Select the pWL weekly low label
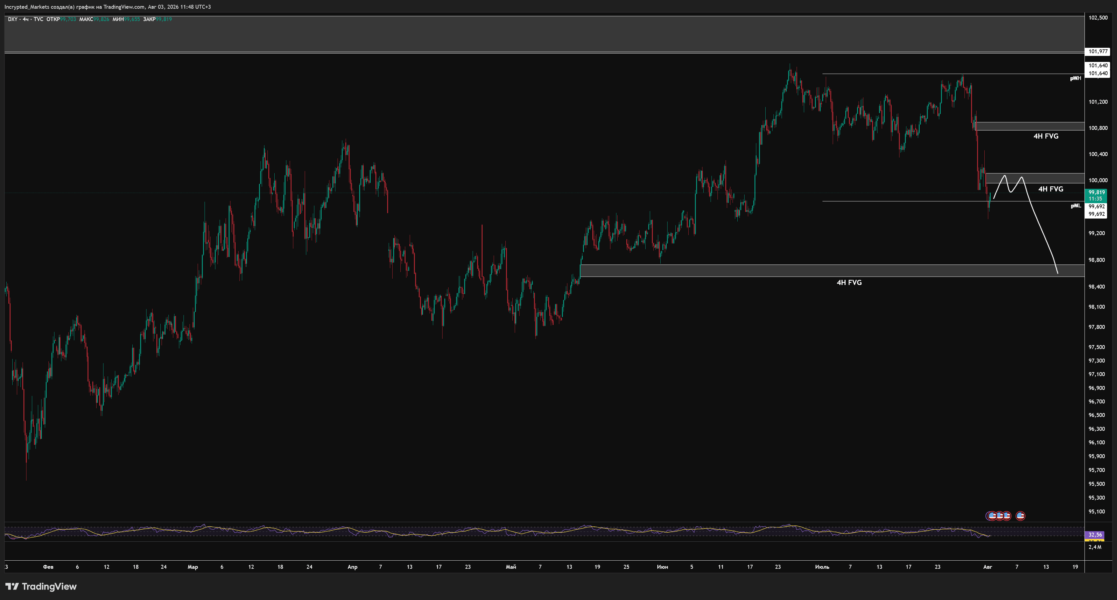Screen dimensions: 1117x600 pos(1076,206)
